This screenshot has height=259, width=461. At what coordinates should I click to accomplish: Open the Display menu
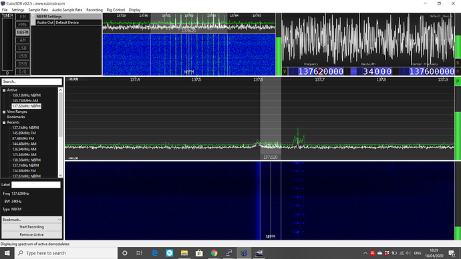(135, 10)
